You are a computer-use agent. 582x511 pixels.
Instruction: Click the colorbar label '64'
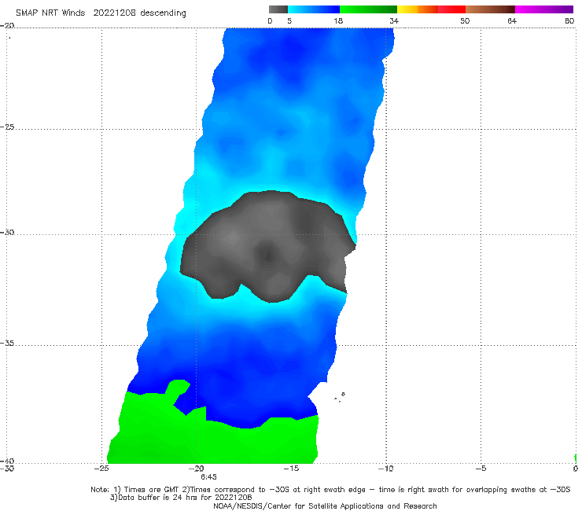click(512, 20)
